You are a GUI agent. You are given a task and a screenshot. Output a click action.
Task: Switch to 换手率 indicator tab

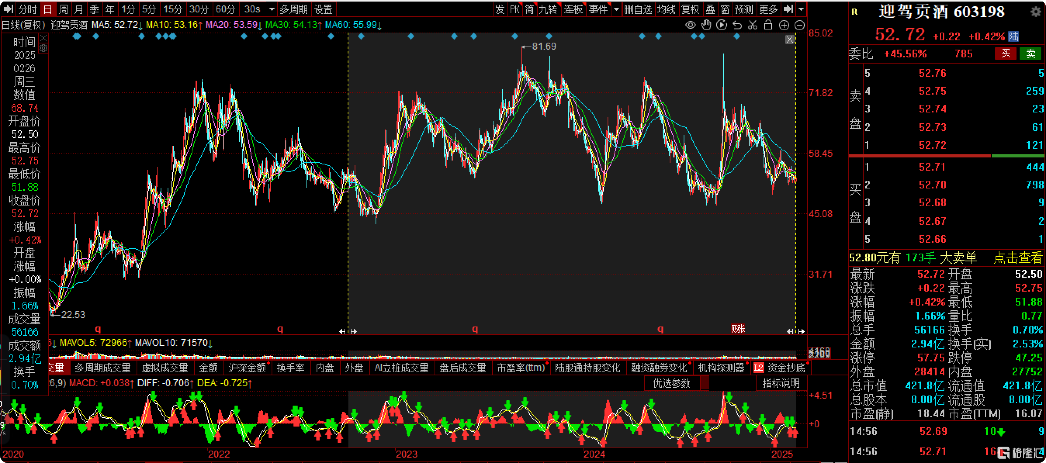(291, 368)
